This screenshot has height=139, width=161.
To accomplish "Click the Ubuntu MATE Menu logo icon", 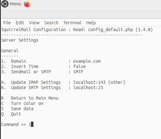I will (x=5, y=4).
